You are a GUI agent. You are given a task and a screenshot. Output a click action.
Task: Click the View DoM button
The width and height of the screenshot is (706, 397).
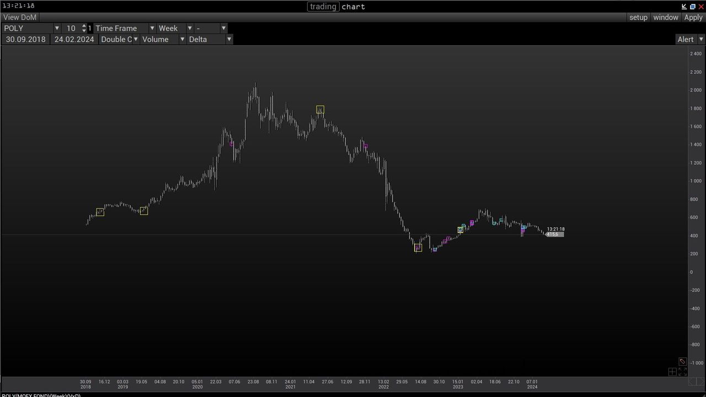click(x=20, y=17)
